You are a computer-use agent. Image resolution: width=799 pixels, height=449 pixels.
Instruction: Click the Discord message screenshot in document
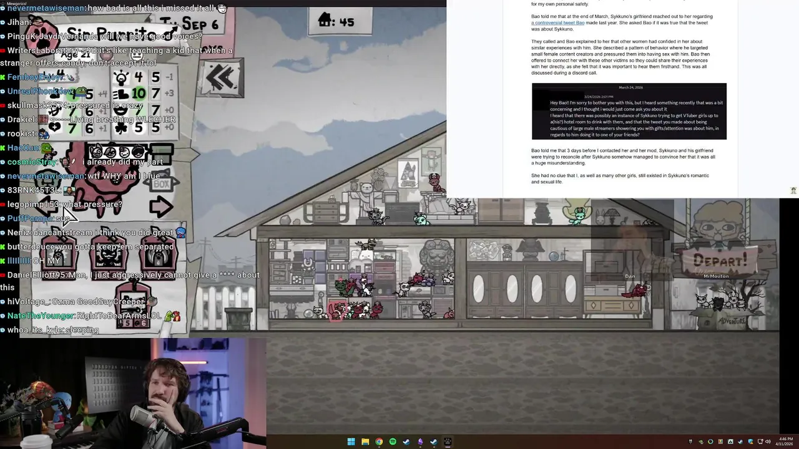(629, 111)
